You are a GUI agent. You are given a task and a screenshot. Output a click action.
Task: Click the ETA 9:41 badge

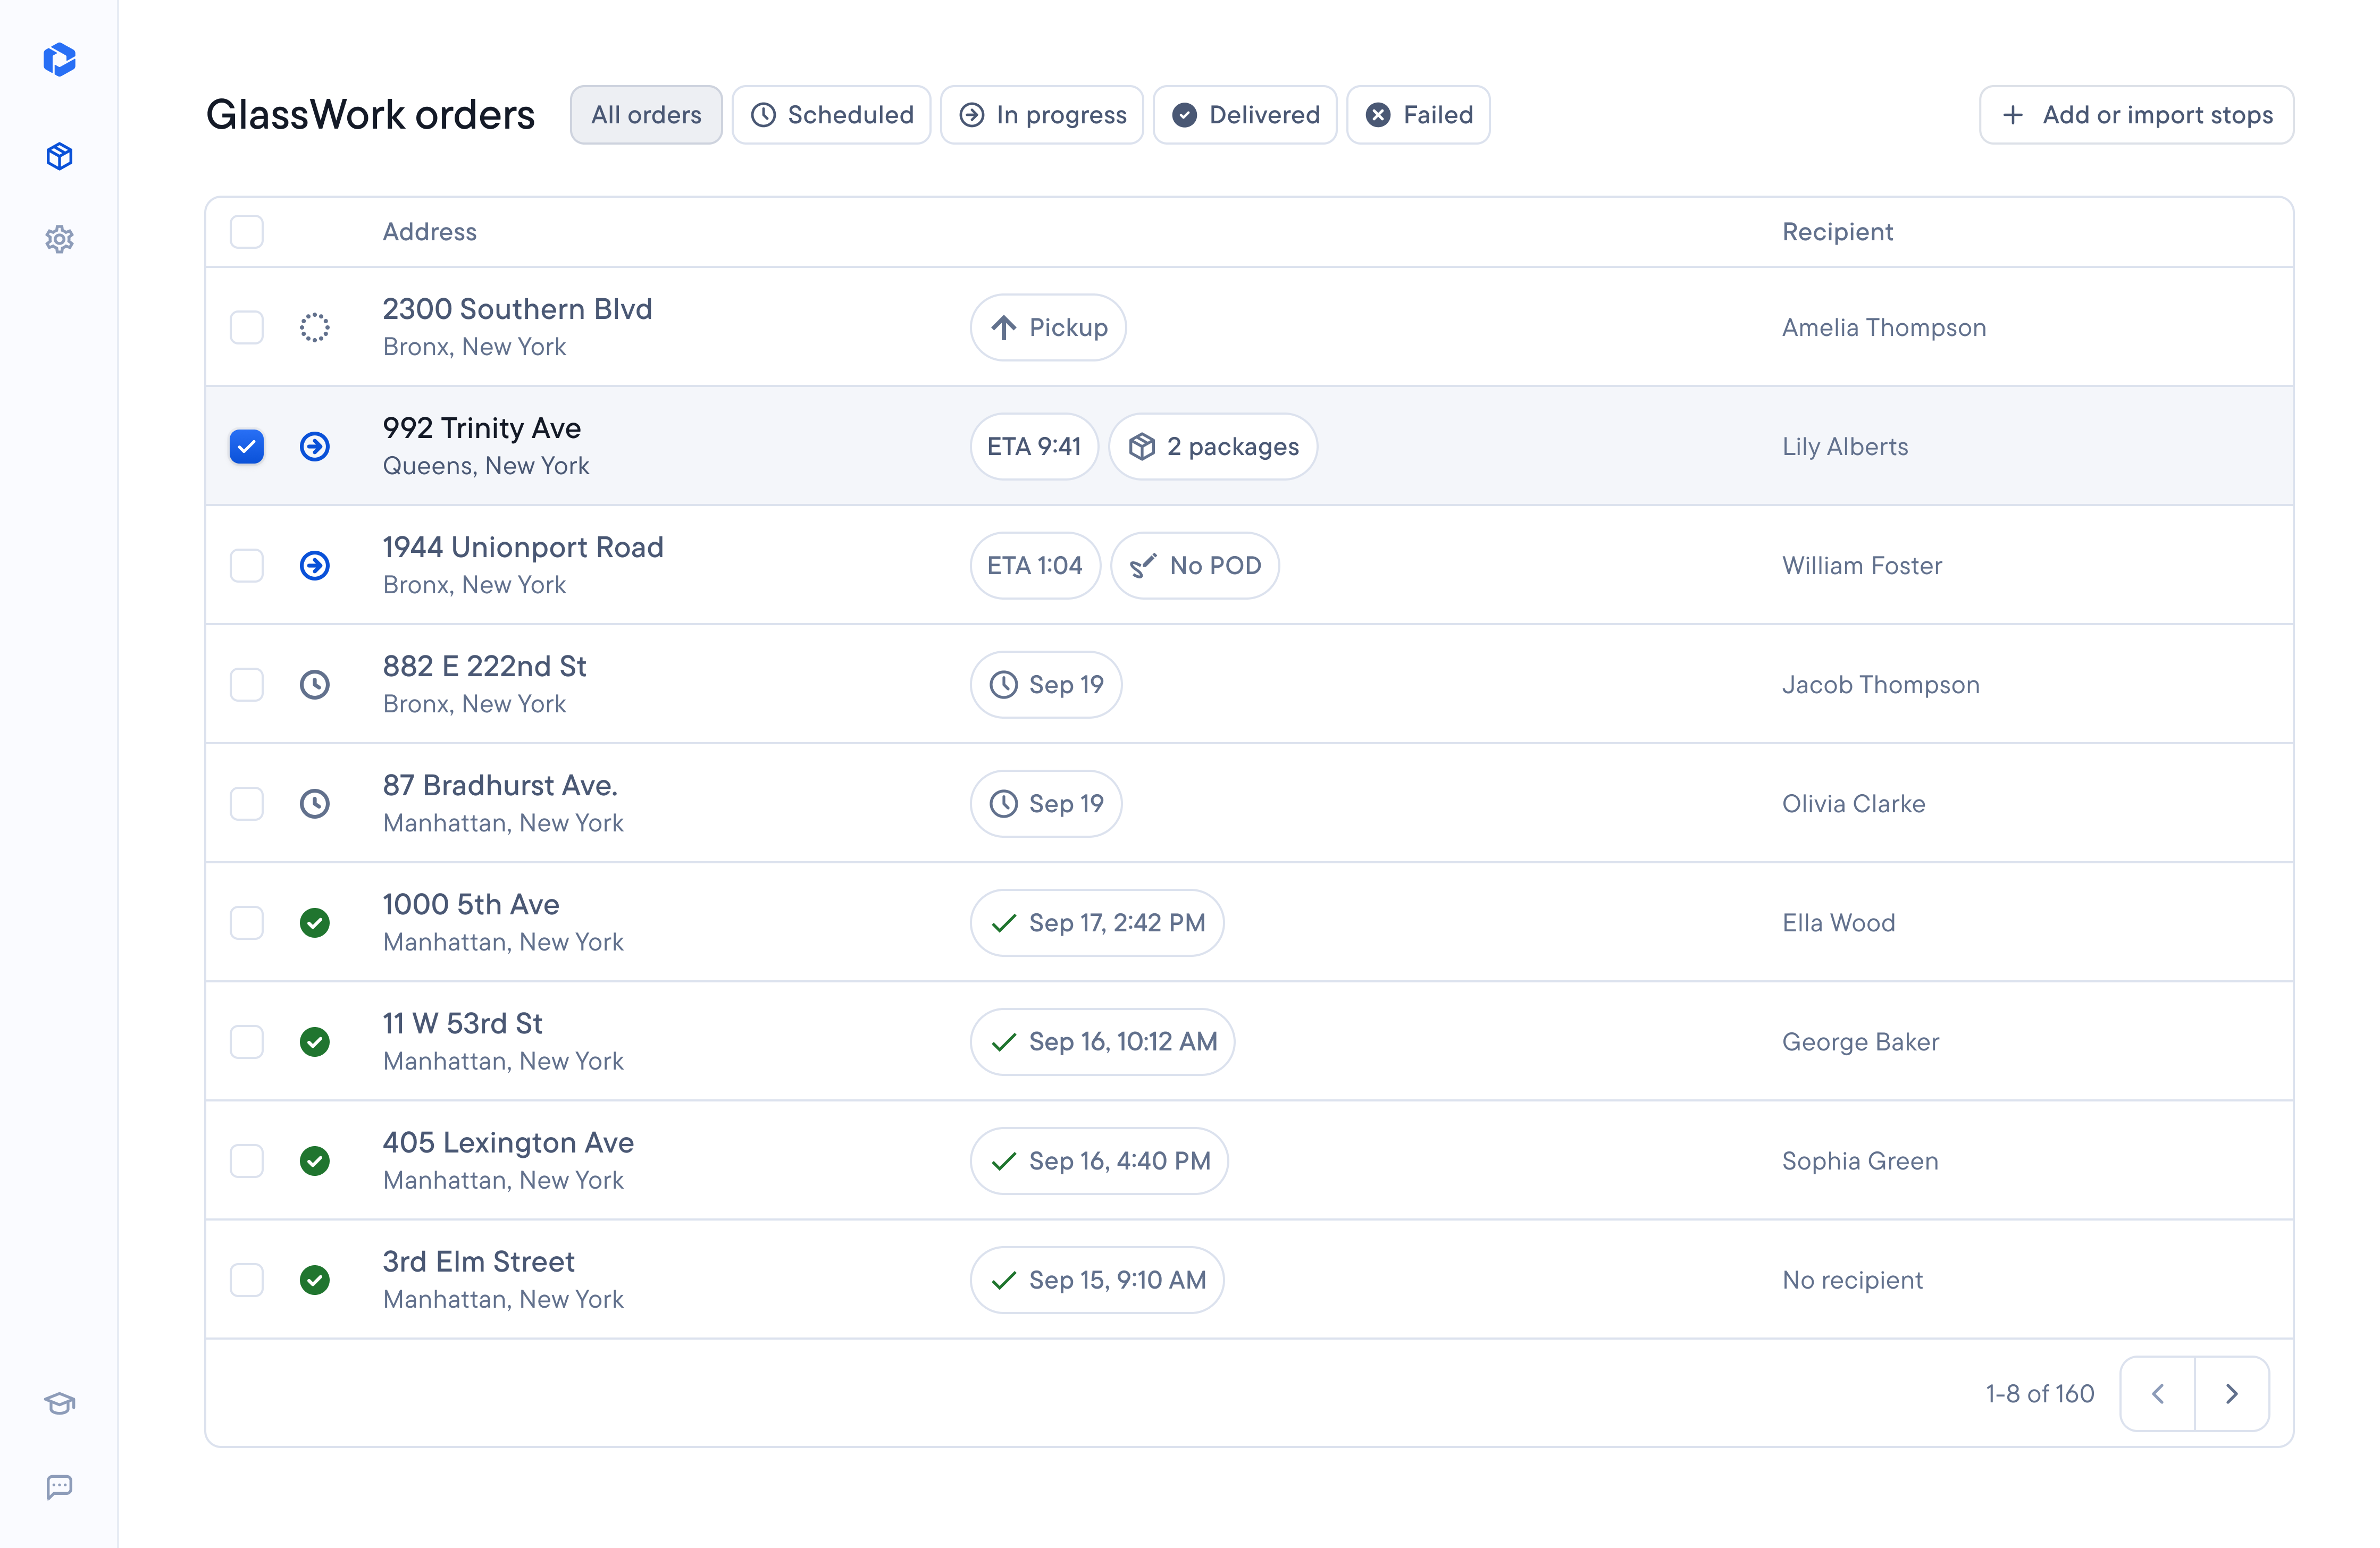coord(1034,446)
